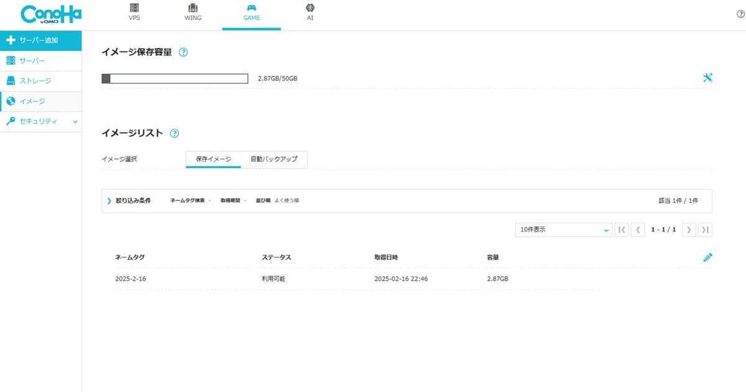The image size is (746, 392).
Task: Click the 1 - 1 / 1 page indicator
Action: [x=663, y=230]
